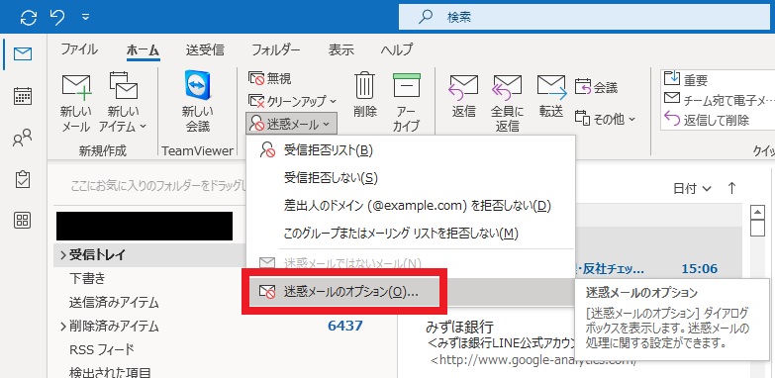775x378 pixels.
Task: Choose チーム宛て電子メール quick step
Action: (720, 99)
